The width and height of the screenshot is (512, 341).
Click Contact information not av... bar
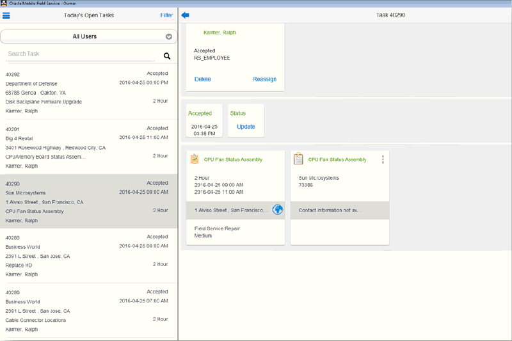(340, 210)
